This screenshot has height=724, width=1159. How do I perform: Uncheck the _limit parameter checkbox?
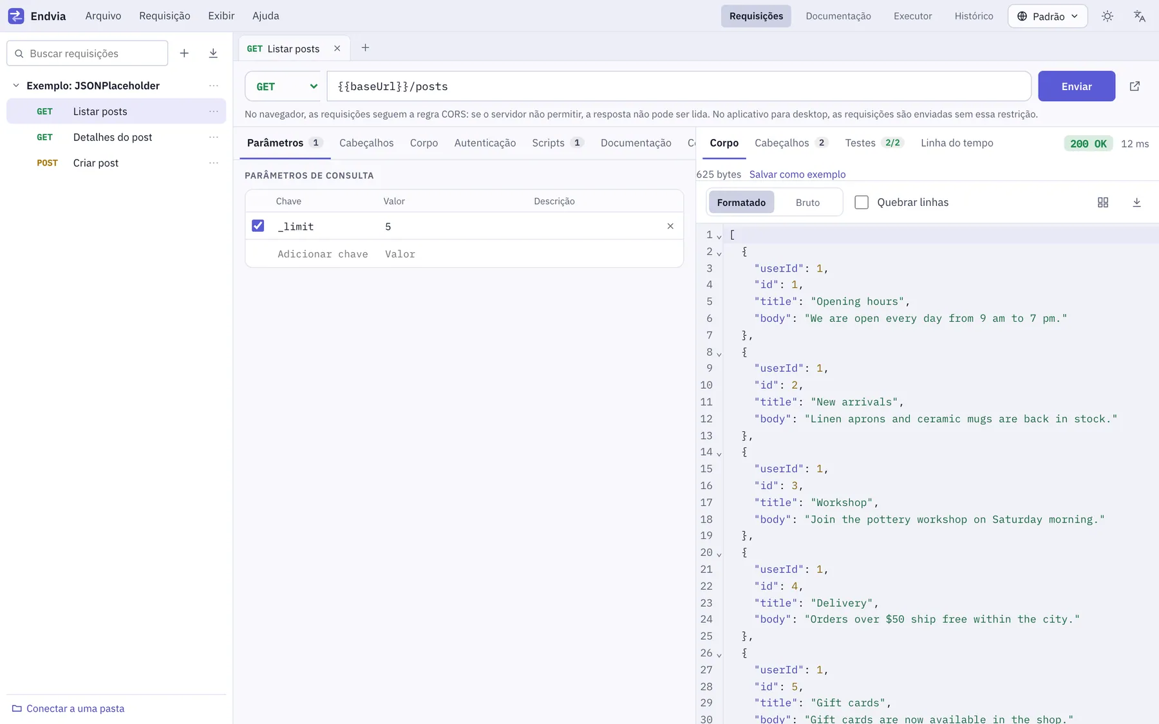258,226
